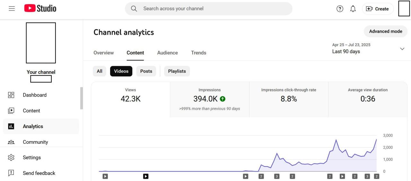Click the timeline marker showing 3 videos near the chart's right end
This screenshot has width=411, height=181.
point(367,176)
